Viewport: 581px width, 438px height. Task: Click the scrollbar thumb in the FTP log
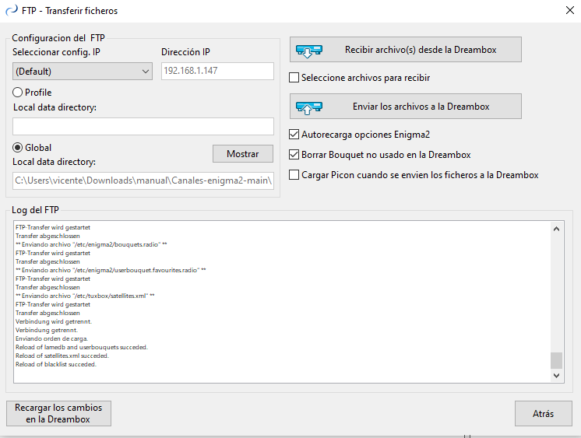pyautogui.click(x=556, y=360)
